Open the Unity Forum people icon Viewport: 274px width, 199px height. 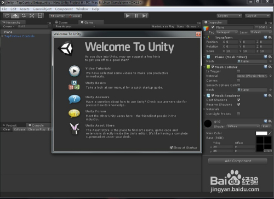[x=74, y=113]
